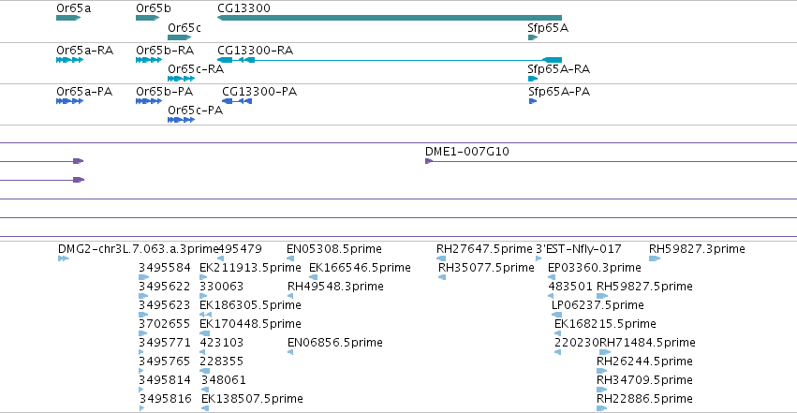Click the Sfp65A-PA protein glyph
The image size is (797, 413).
coord(533,101)
